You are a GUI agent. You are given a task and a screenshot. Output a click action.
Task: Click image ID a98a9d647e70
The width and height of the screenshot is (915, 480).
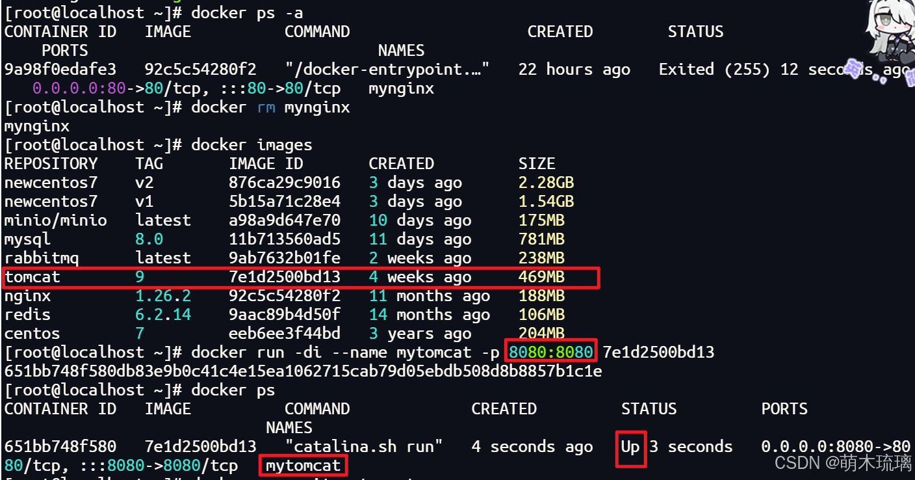pos(285,220)
